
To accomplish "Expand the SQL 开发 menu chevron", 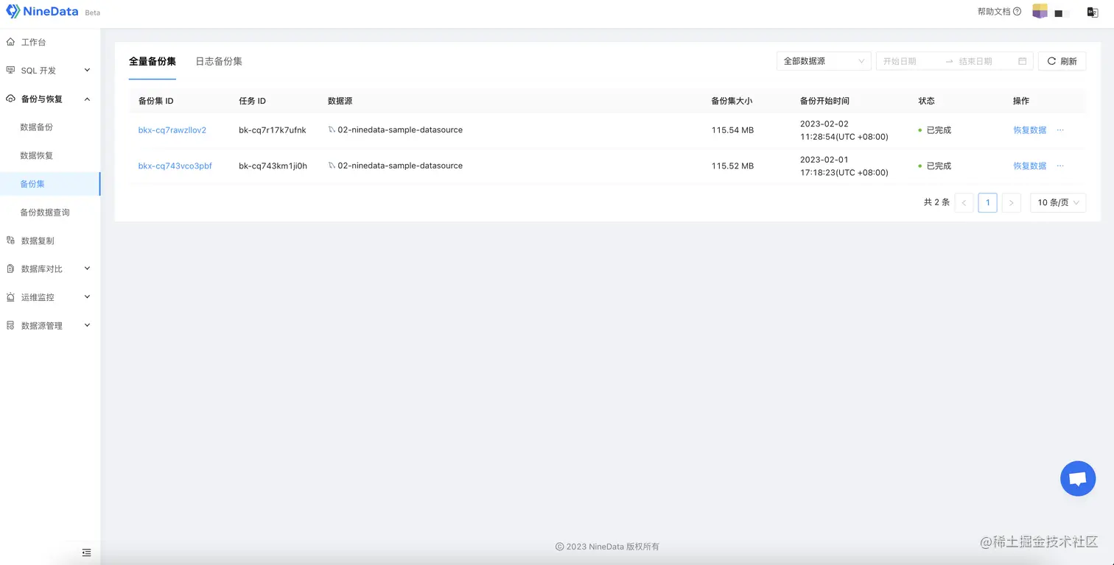I will coord(87,71).
